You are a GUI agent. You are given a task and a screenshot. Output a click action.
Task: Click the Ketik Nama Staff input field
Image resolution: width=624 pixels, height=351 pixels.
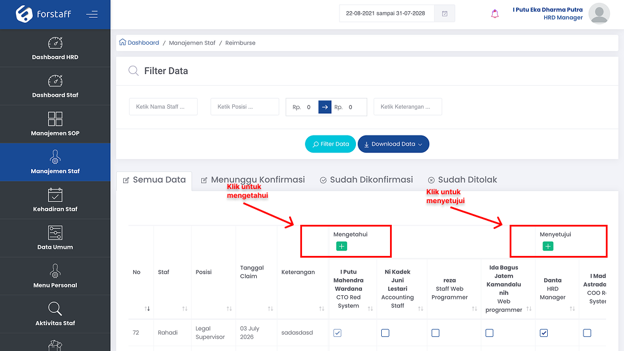(163, 107)
